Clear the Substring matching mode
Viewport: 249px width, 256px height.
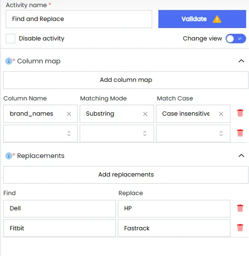click(145, 114)
